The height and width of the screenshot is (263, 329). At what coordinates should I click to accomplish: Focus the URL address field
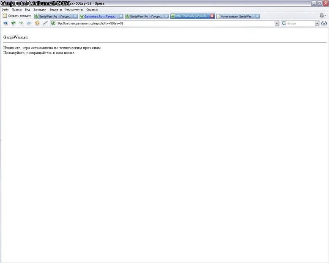[164, 23]
